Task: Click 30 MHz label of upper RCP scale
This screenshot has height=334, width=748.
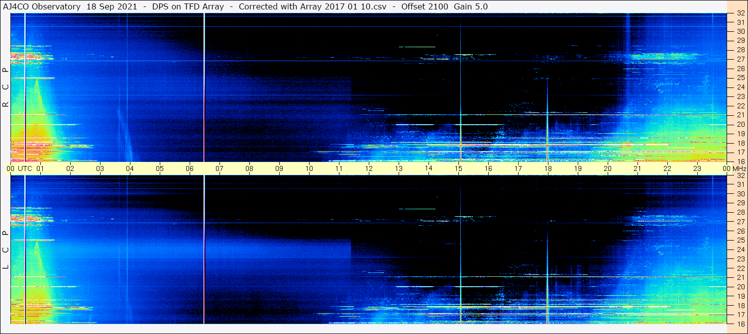Action: (x=741, y=31)
